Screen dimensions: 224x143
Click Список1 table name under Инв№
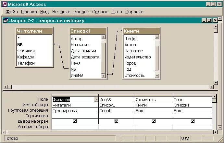(117, 105)
